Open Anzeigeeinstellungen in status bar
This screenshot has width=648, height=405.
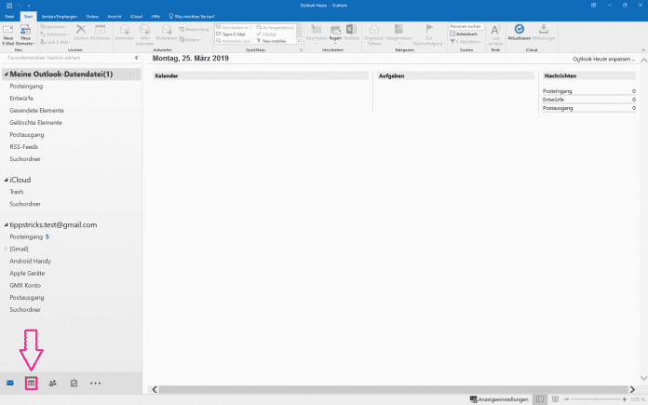coord(501,398)
